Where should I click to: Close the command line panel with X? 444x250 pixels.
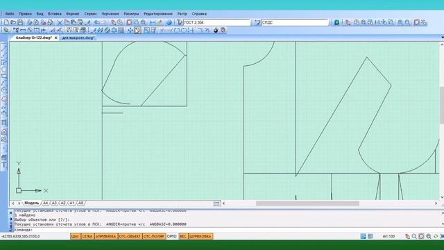tap(11, 212)
